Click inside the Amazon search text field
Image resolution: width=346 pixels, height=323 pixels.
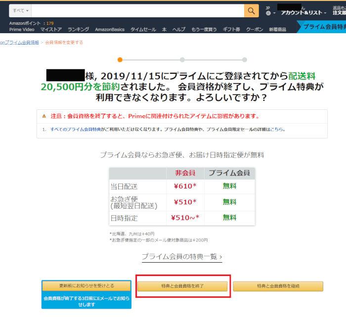pyautogui.click(x=138, y=10)
